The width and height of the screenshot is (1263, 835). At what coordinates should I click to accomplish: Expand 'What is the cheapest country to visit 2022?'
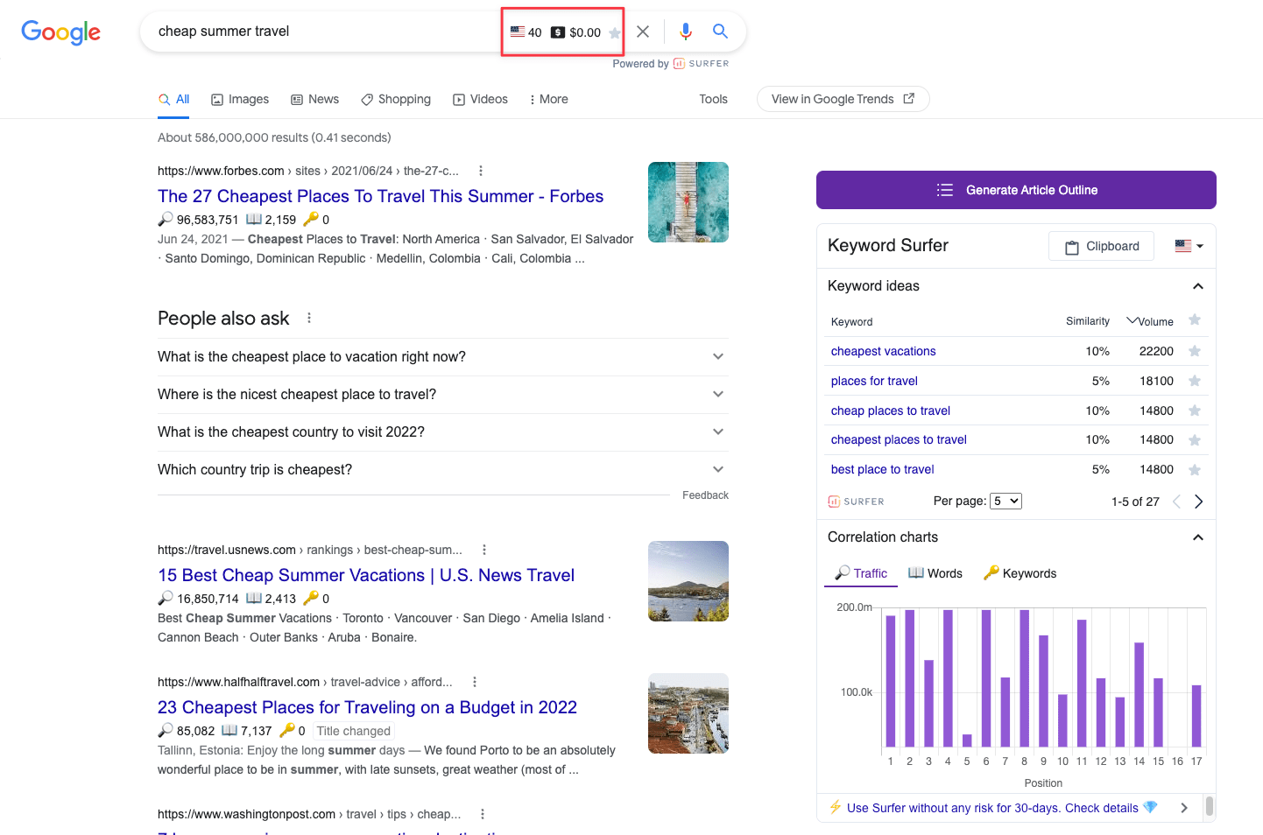[443, 432]
